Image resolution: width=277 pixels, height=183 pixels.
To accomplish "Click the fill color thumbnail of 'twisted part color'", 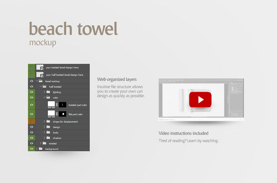I will click(51, 104).
